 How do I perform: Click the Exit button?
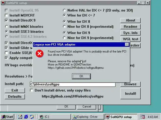[15, 90]
